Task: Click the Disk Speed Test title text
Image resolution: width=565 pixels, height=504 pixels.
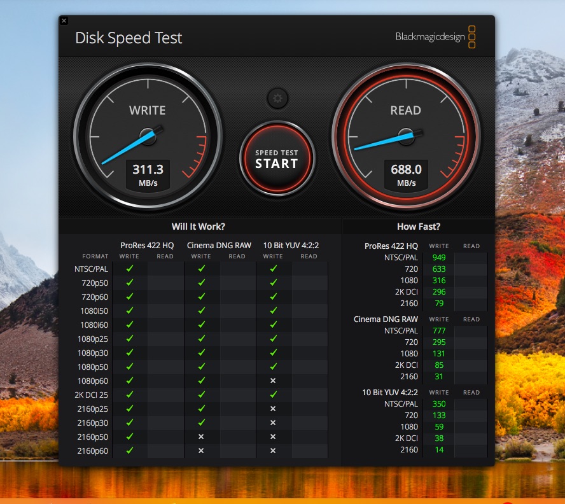Action: (129, 38)
